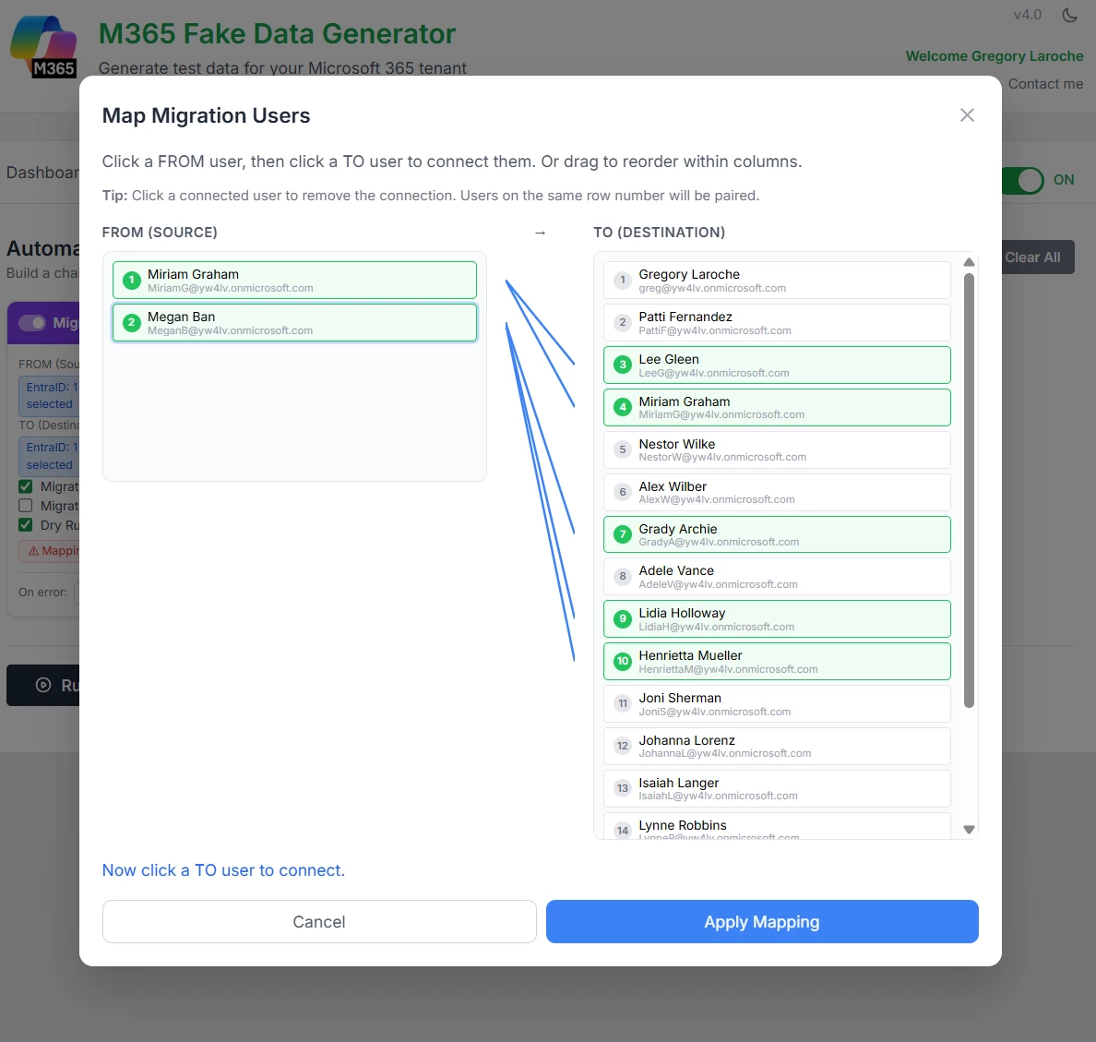Pick Adele Vance as TO user
The height and width of the screenshot is (1042, 1096).
click(776, 577)
